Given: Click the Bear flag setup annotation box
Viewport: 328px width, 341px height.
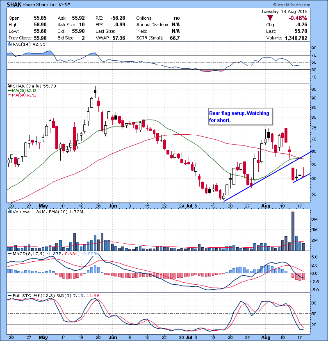Looking at the screenshot, I should 240,117.
